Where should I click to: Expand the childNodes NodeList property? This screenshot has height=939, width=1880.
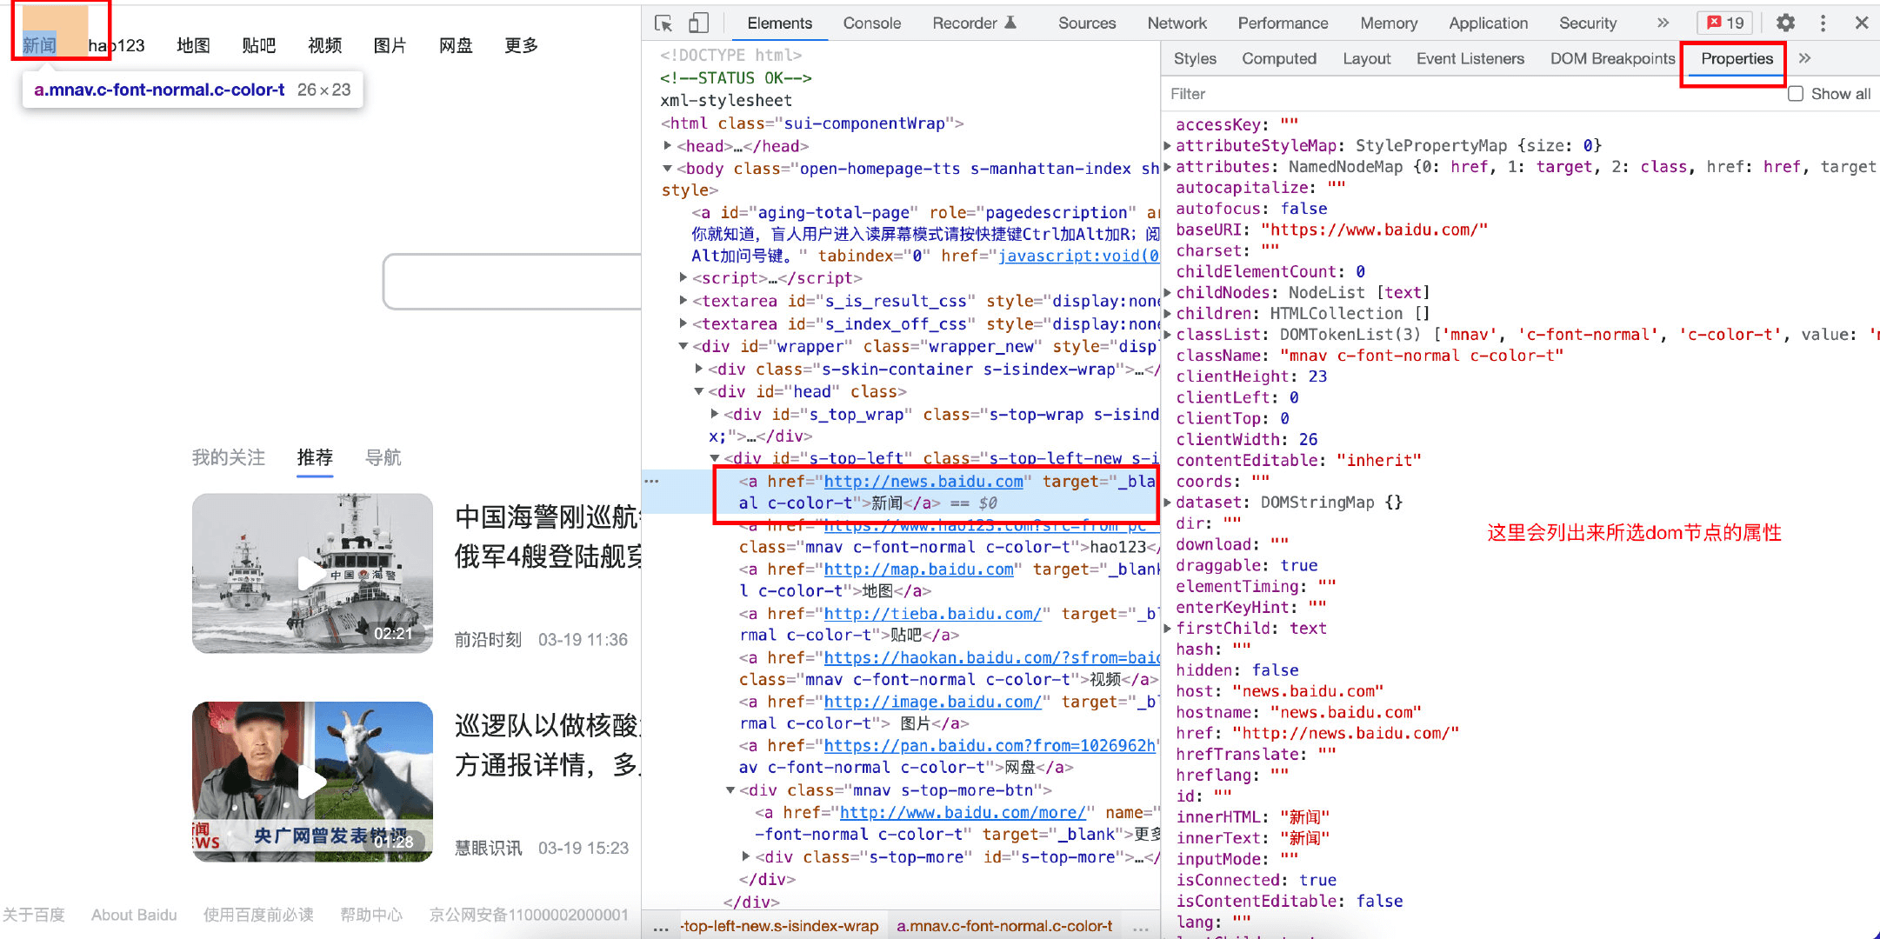tap(1168, 293)
